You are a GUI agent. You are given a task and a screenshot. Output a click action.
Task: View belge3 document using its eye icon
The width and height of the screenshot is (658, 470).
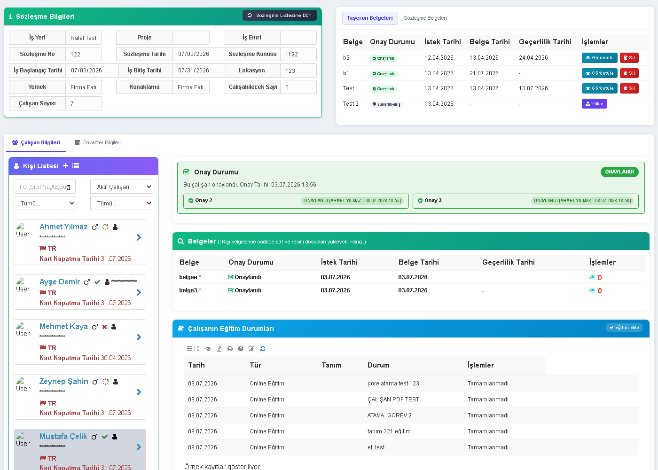click(592, 290)
